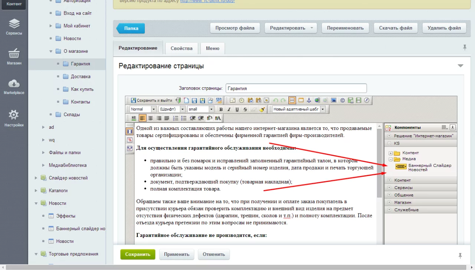This screenshot has width=475, height=270.
Task: Switch to the Меню tab
Action: 213,48
